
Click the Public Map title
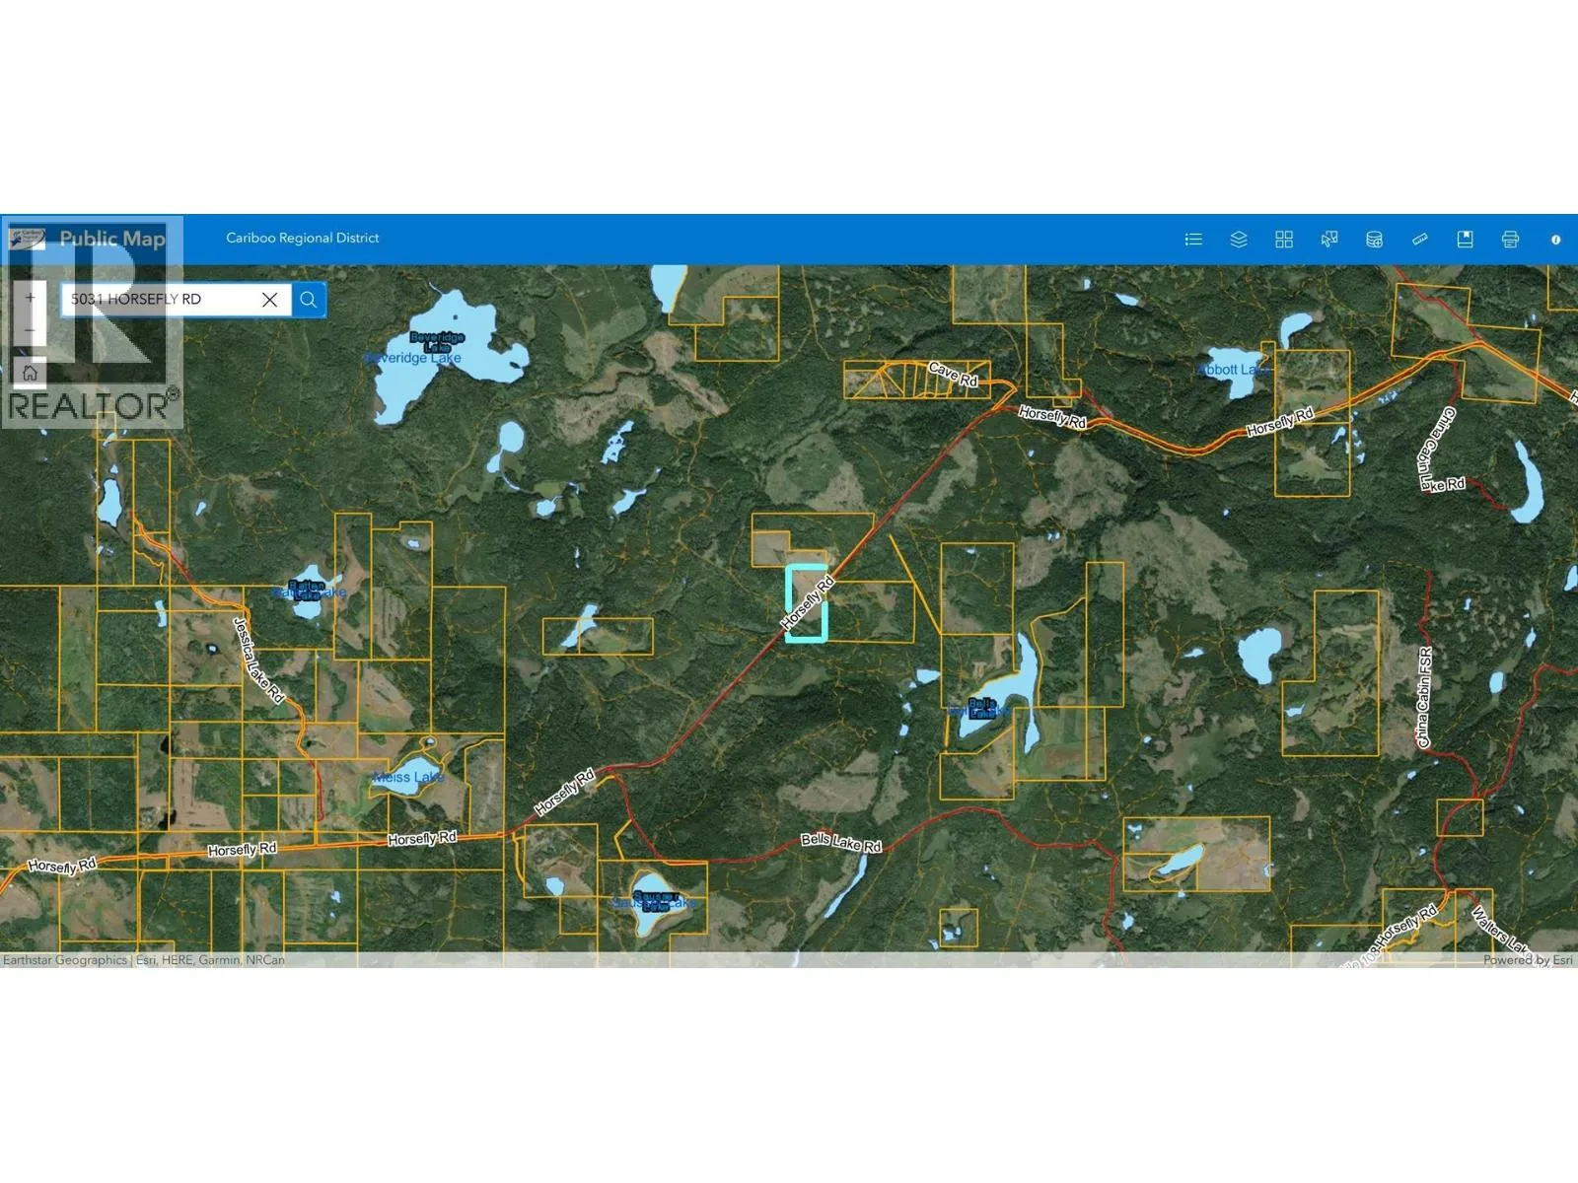click(112, 239)
